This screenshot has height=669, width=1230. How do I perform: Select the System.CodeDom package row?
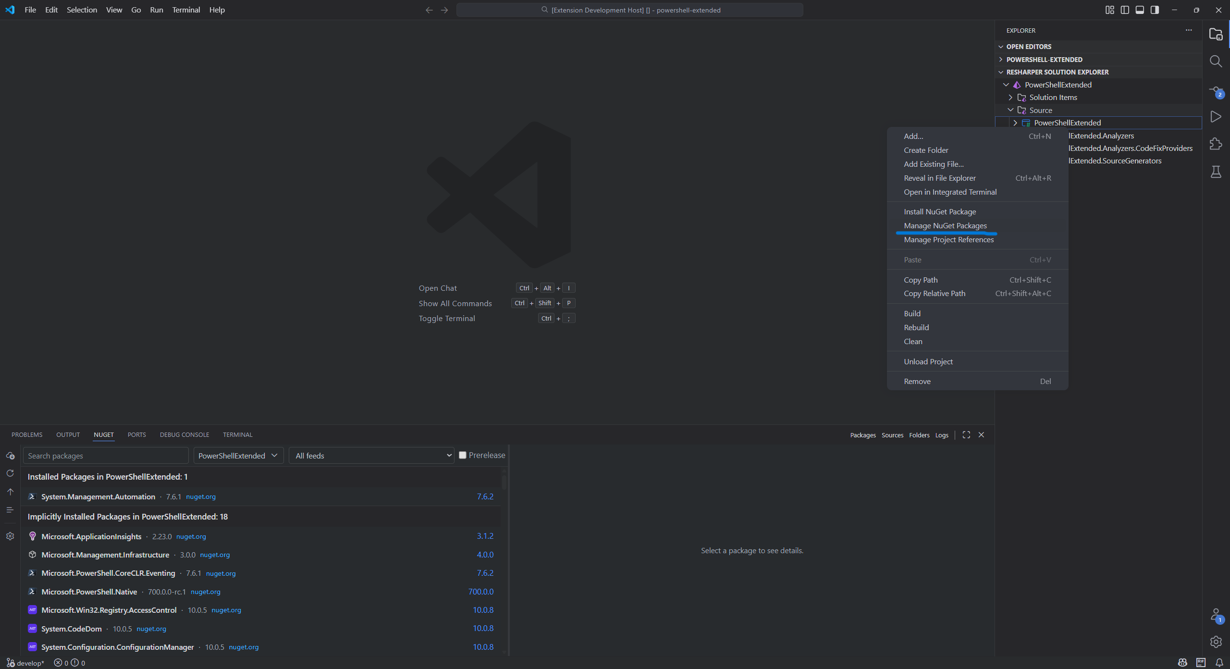(261, 629)
